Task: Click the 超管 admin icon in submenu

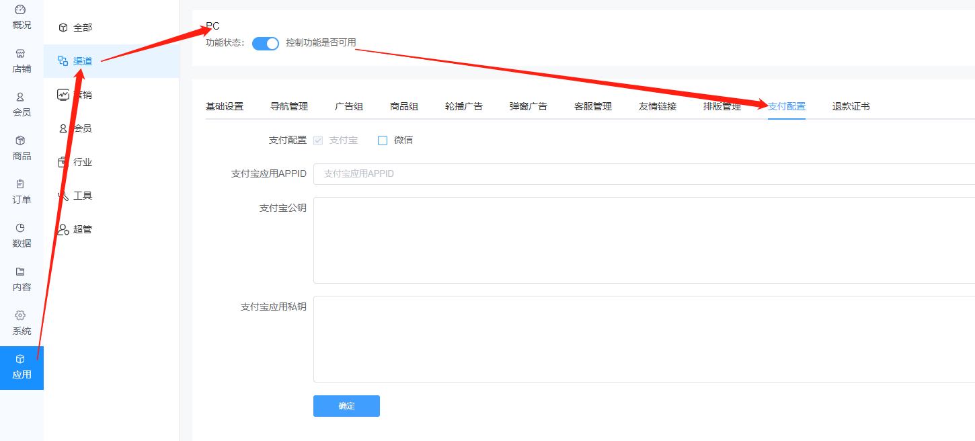Action: tap(63, 229)
